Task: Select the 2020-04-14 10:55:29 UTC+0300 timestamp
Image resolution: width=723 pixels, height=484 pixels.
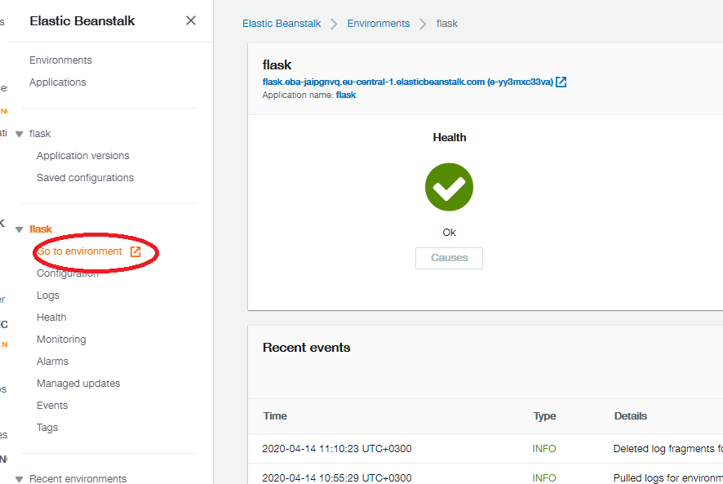Action: (337, 478)
